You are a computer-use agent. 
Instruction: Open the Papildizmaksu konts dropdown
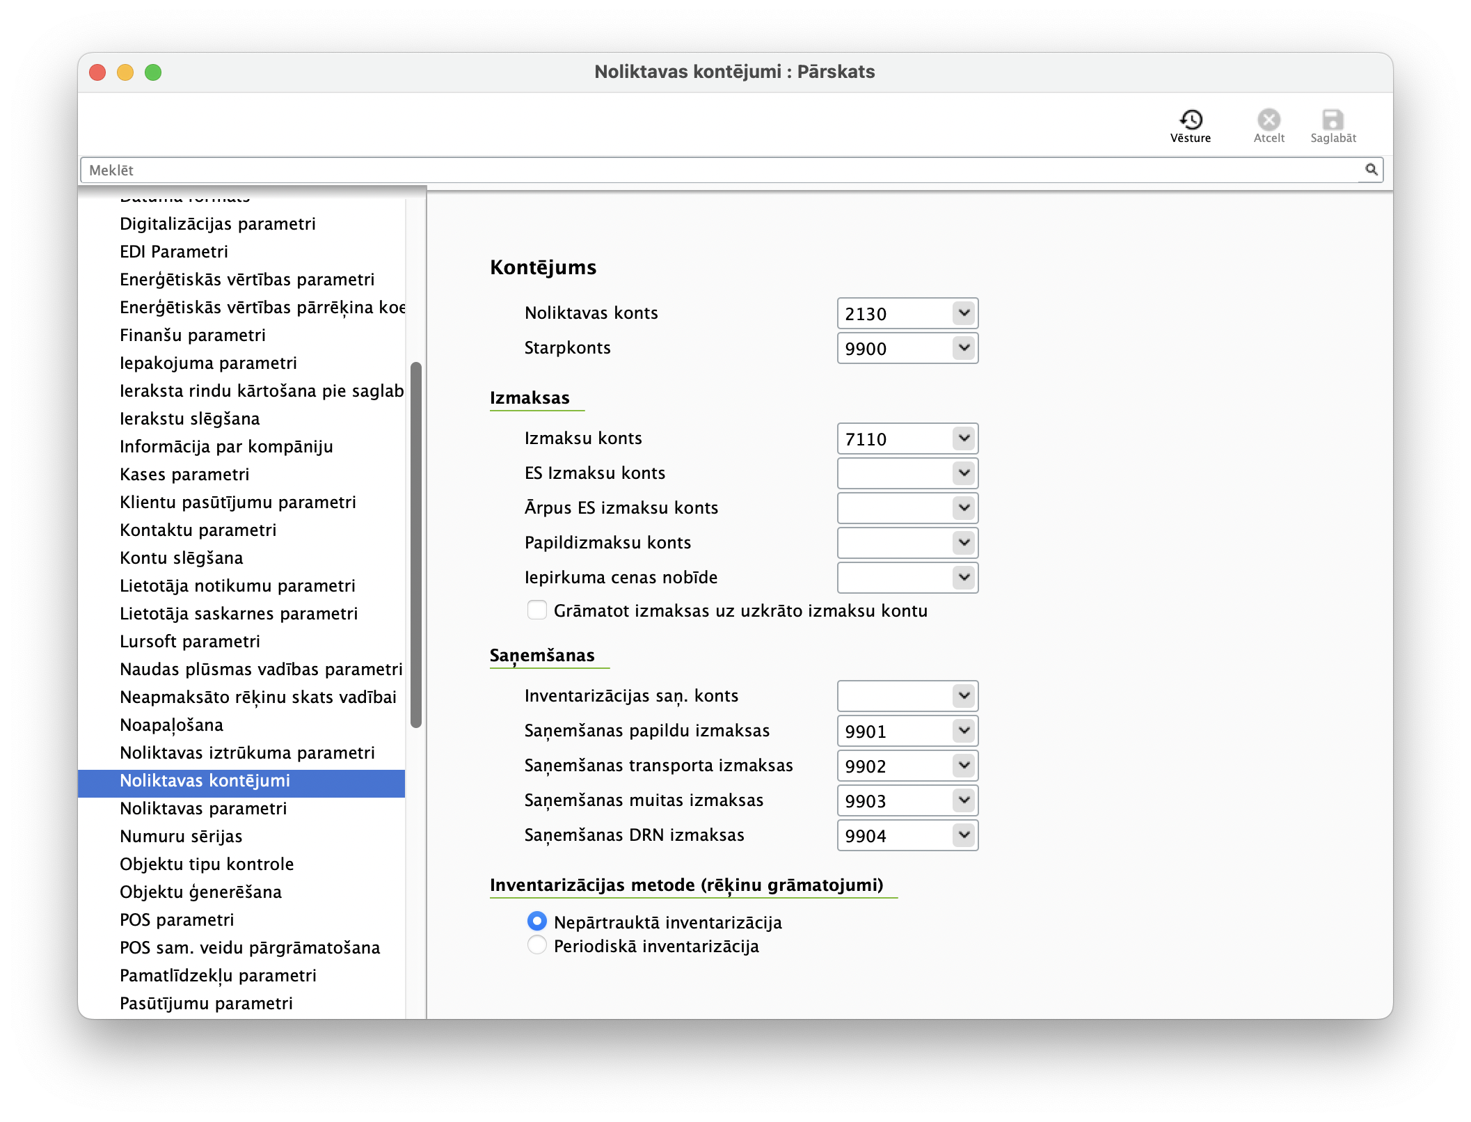tap(964, 543)
